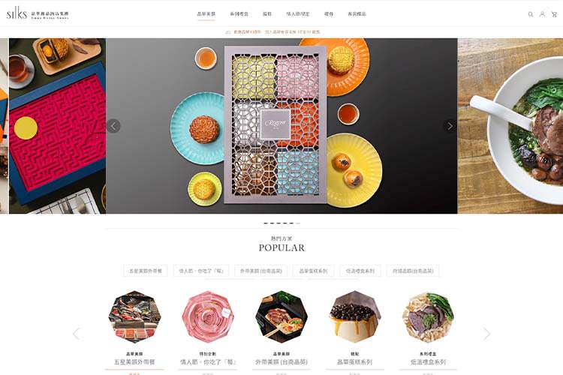
Task: Open the search magnifier icon
Action: coord(530,14)
